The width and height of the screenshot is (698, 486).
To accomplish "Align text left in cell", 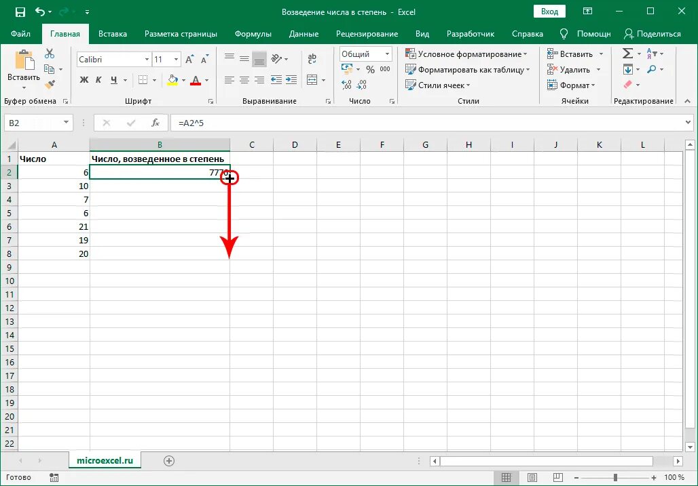I will pos(229,80).
